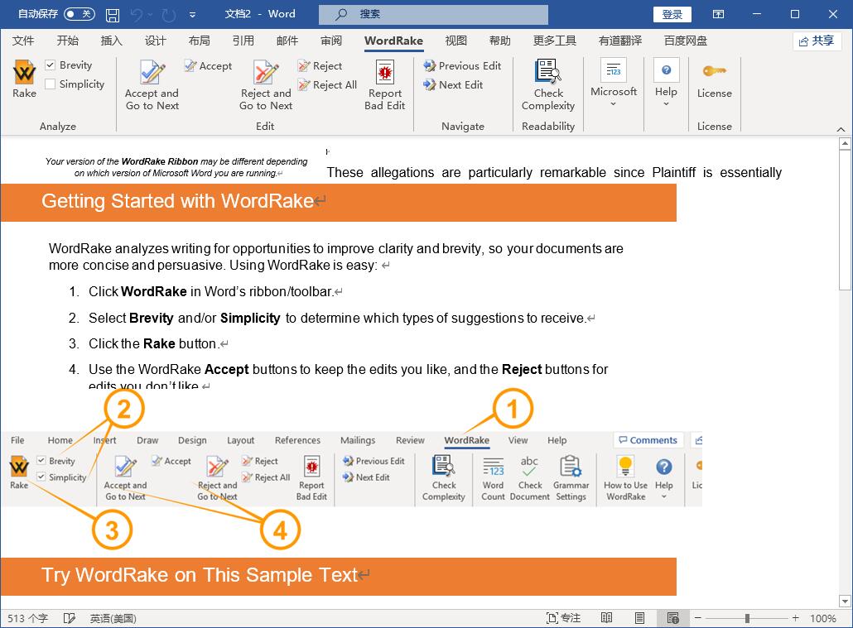The width and height of the screenshot is (853, 628).
Task: Open the 更多工具 tab
Action: 554,41
